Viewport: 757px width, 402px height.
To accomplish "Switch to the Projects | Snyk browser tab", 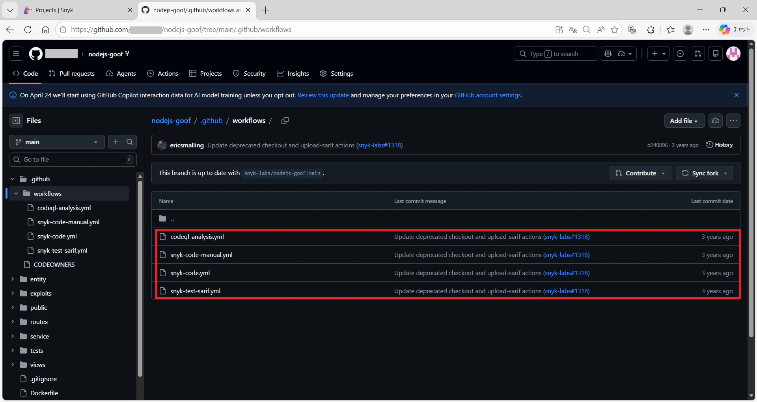I will click(78, 10).
